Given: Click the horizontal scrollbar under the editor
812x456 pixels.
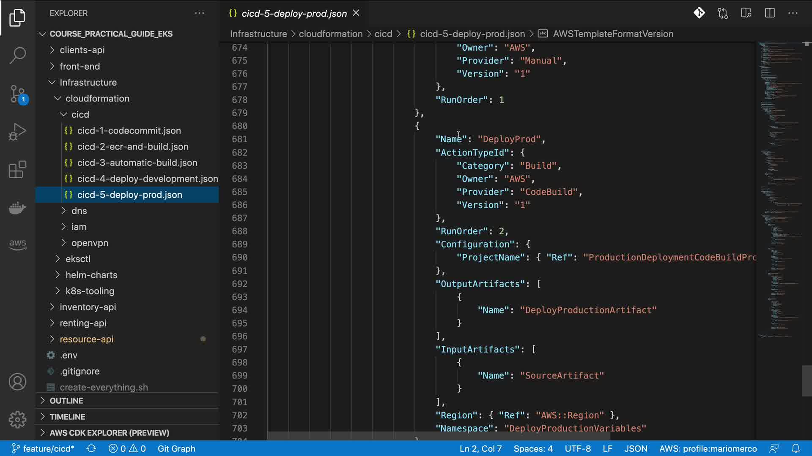Looking at the screenshot, I should click(x=438, y=435).
